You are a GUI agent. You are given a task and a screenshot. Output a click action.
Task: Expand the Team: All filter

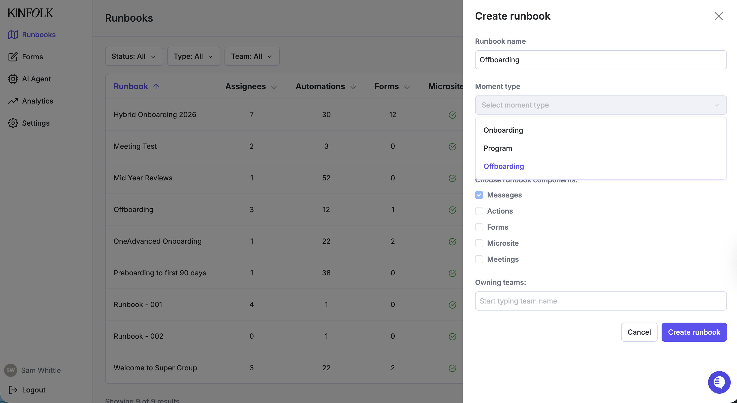coord(252,56)
